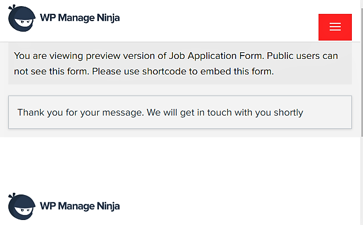Click the "Thank you for your message" text

pyautogui.click(x=80, y=113)
